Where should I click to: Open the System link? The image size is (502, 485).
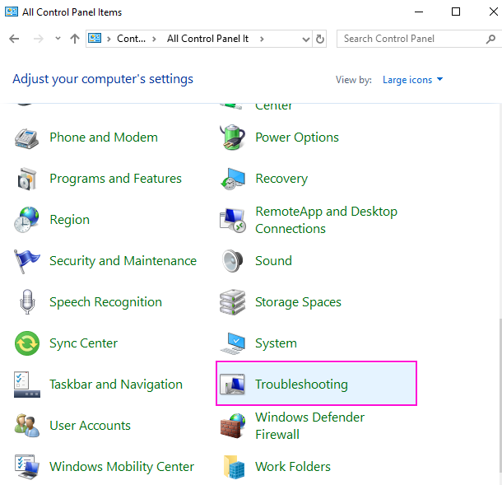[x=276, y=343]
